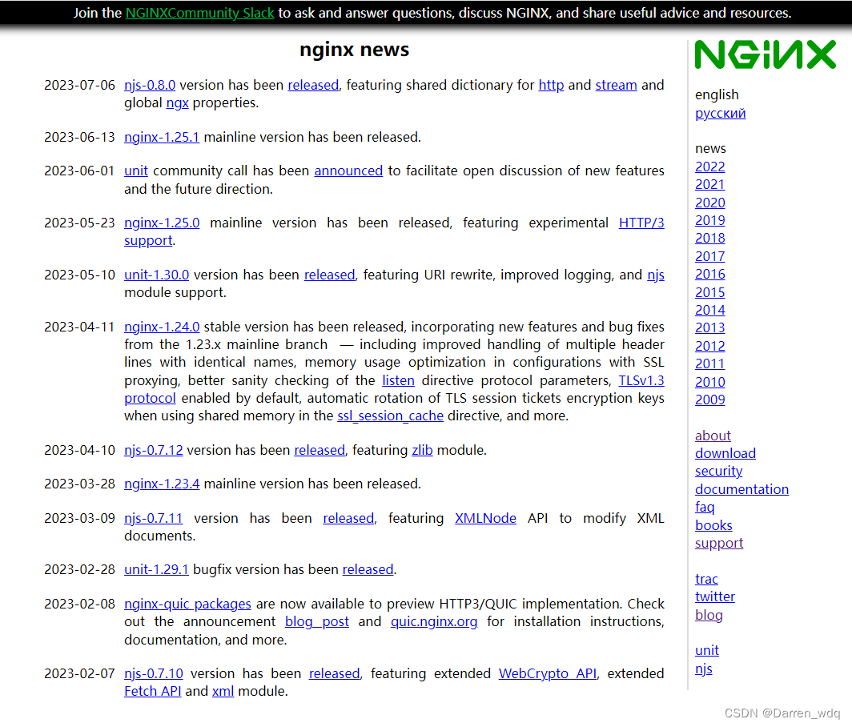The height and width of the screenshot is (727, 852).
Task: Open the documentation page
Action: tap(741, 490)
